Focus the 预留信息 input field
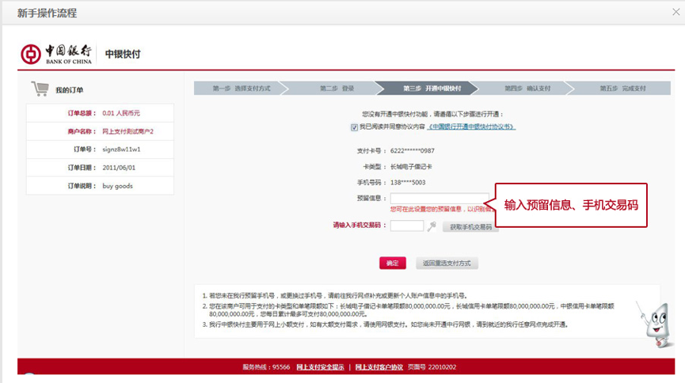The image size is (685, 383). click(x=440, y=199)
